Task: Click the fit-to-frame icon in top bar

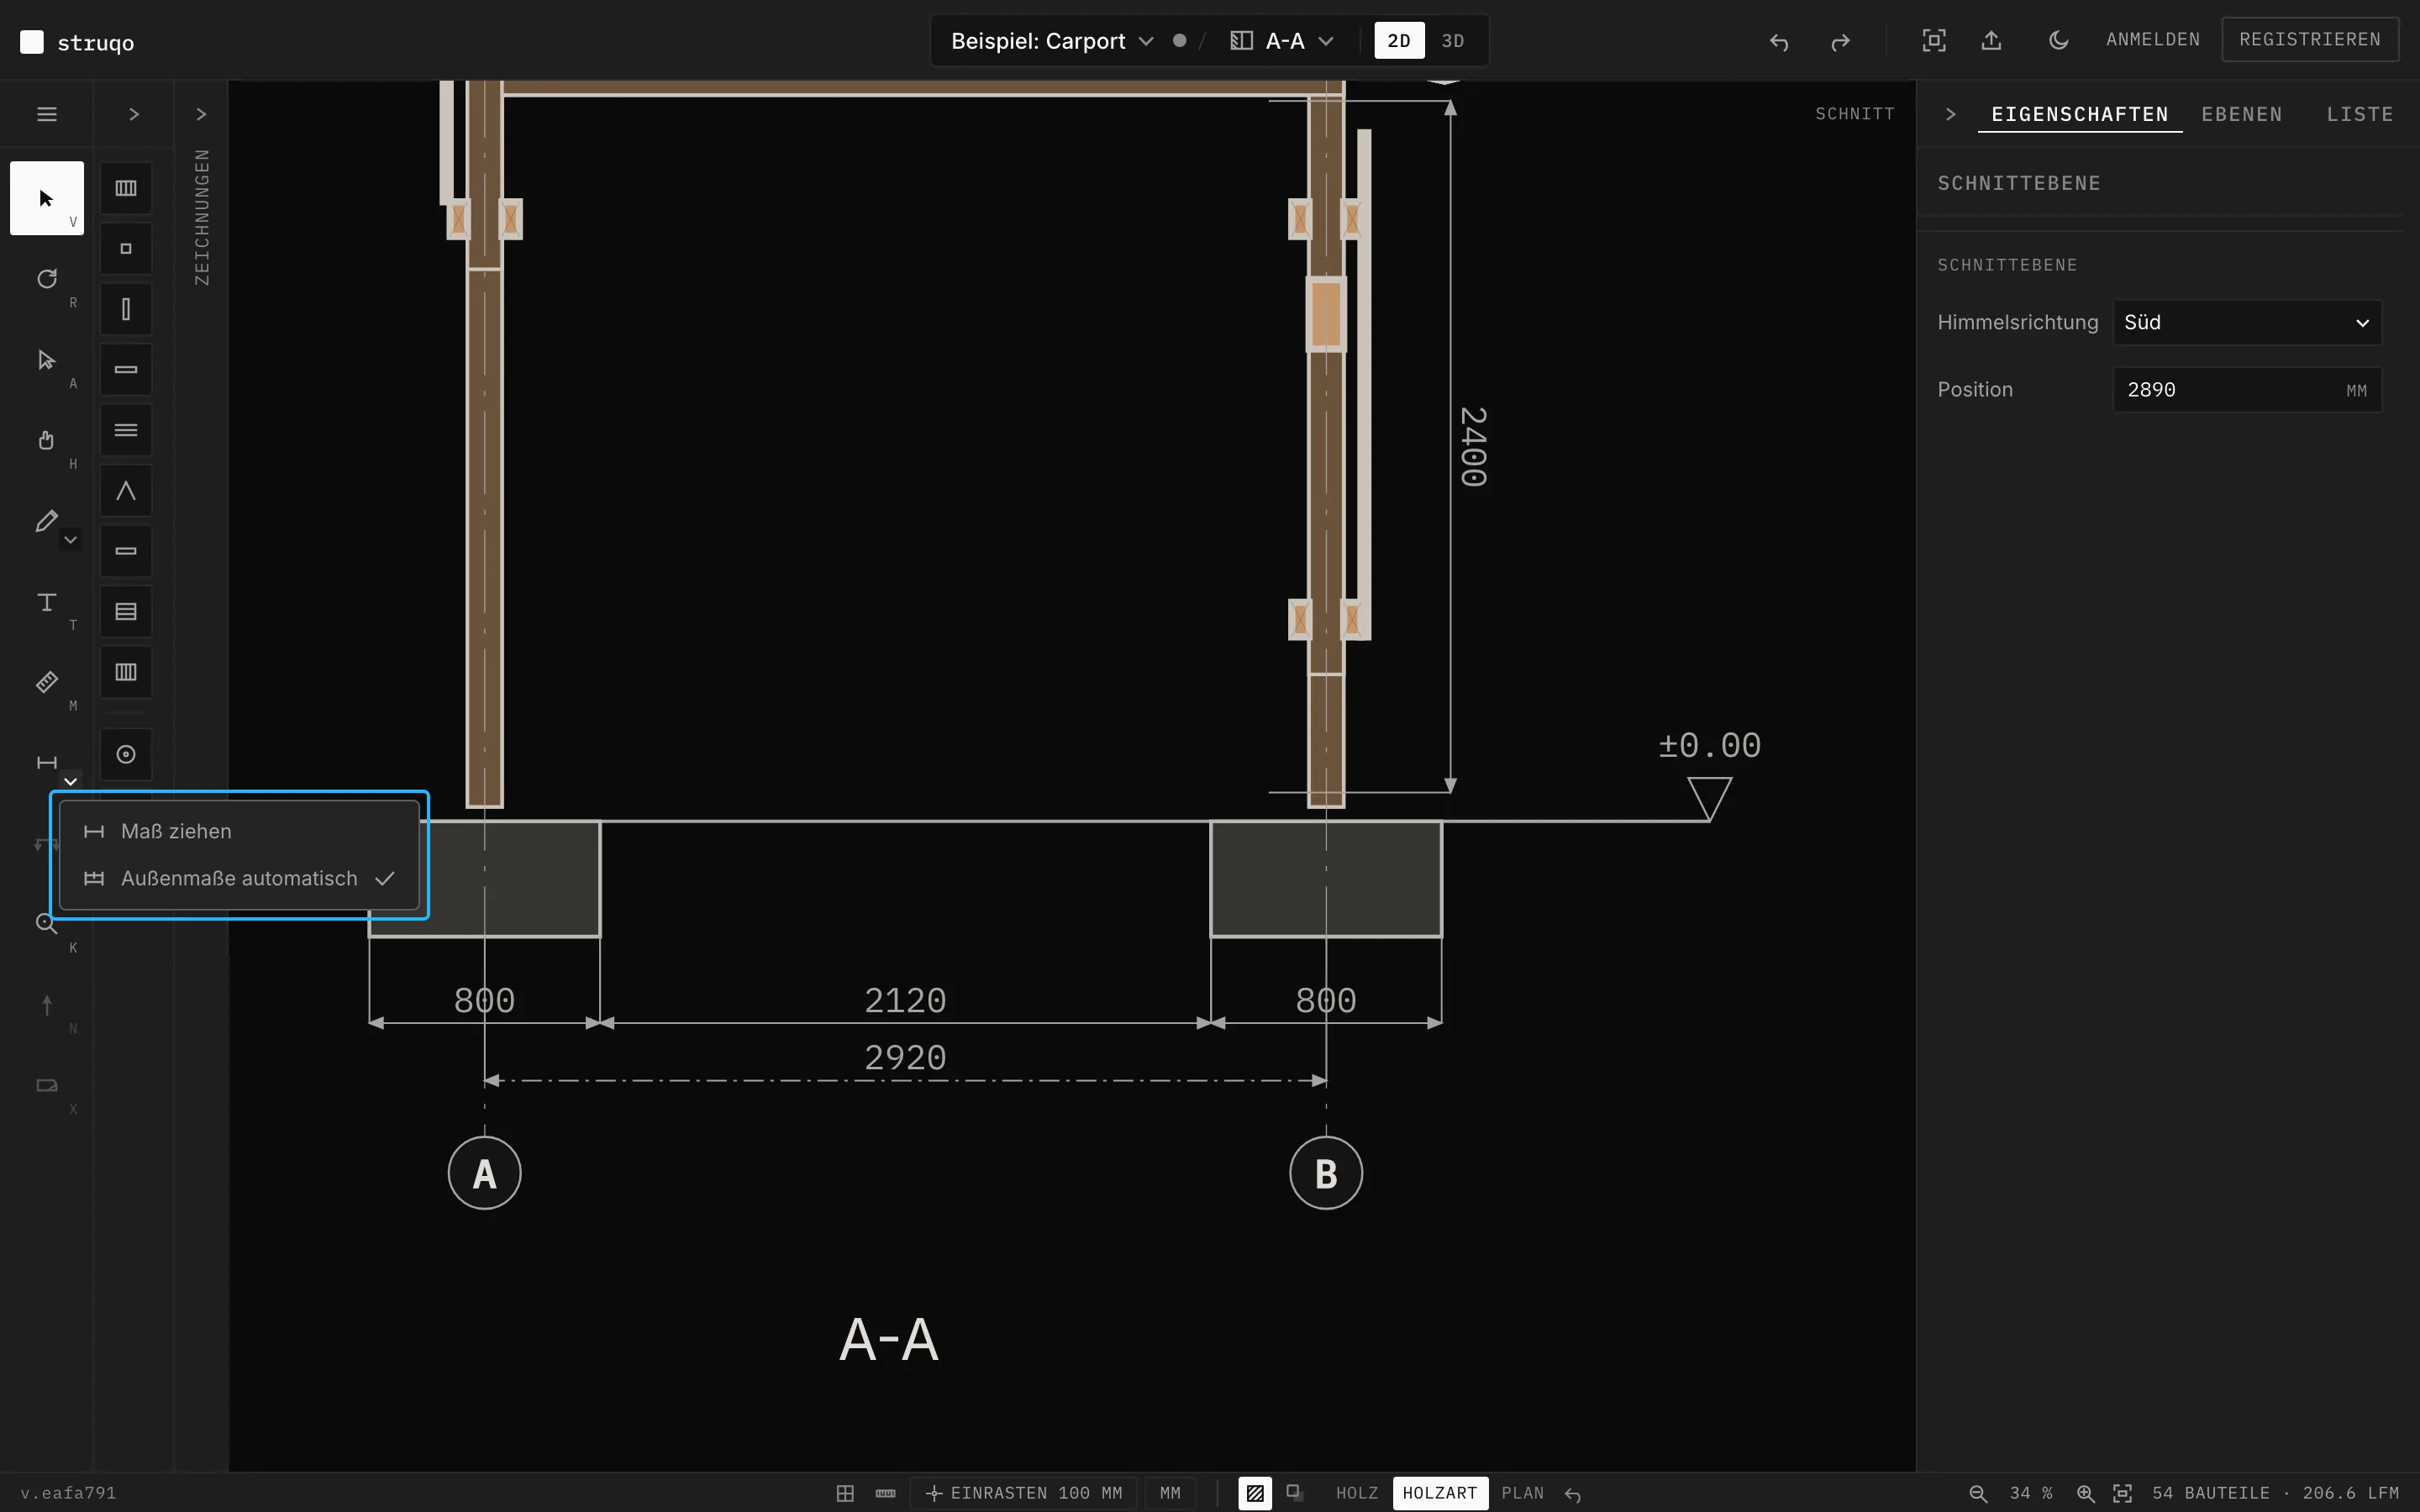Action: click(1934, 41)
